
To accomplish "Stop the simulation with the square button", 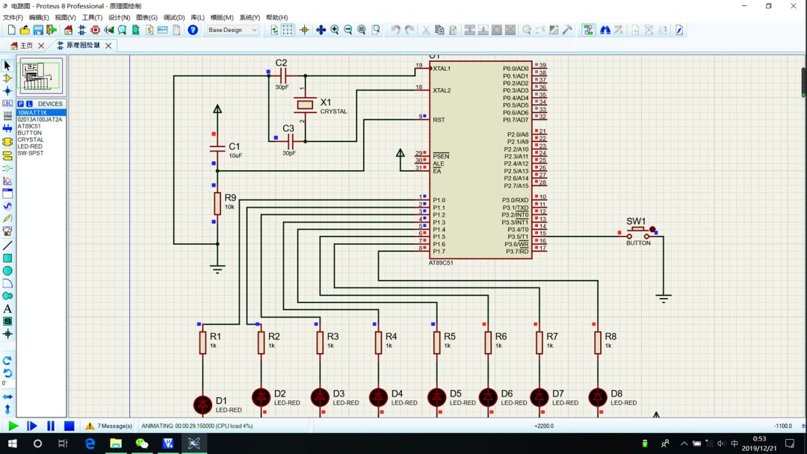I will click(69, 426).
